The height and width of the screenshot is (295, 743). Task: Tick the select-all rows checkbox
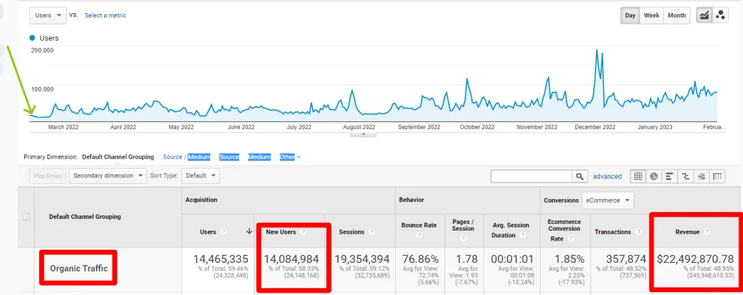click(x=26, y=217)
